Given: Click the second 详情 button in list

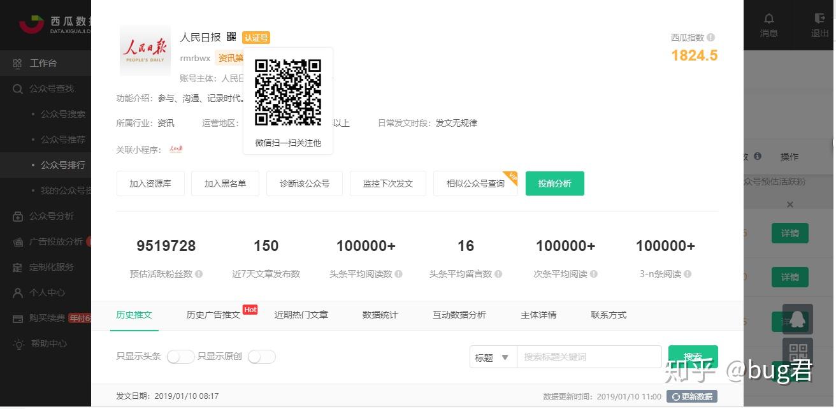Looking at the screenshot, I should click(790, 277).
